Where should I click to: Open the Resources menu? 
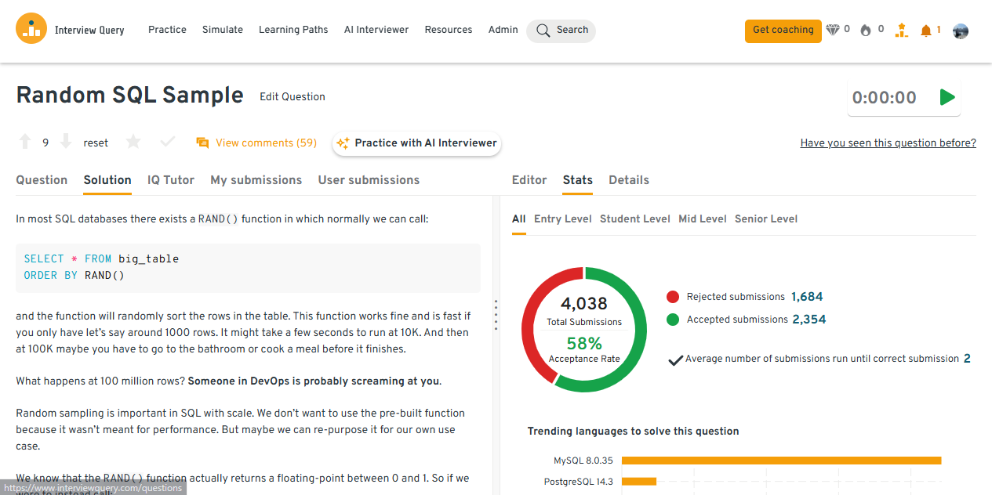tap(448, 30)
